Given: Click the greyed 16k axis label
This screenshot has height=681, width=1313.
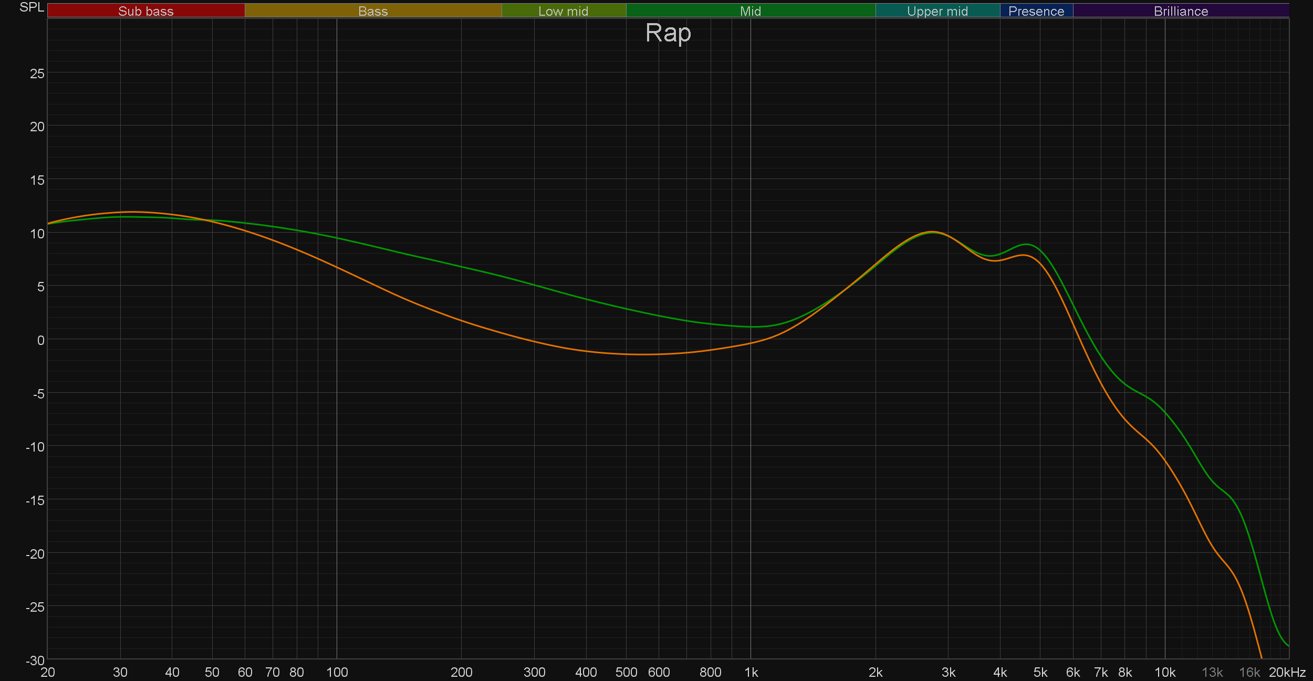Looking at the screenshot, I should (1249, 673).
